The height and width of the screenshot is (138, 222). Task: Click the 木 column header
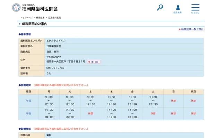111,92
